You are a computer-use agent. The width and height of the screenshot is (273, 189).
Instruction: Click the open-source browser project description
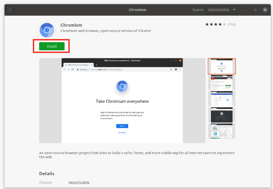click(137, 155)
